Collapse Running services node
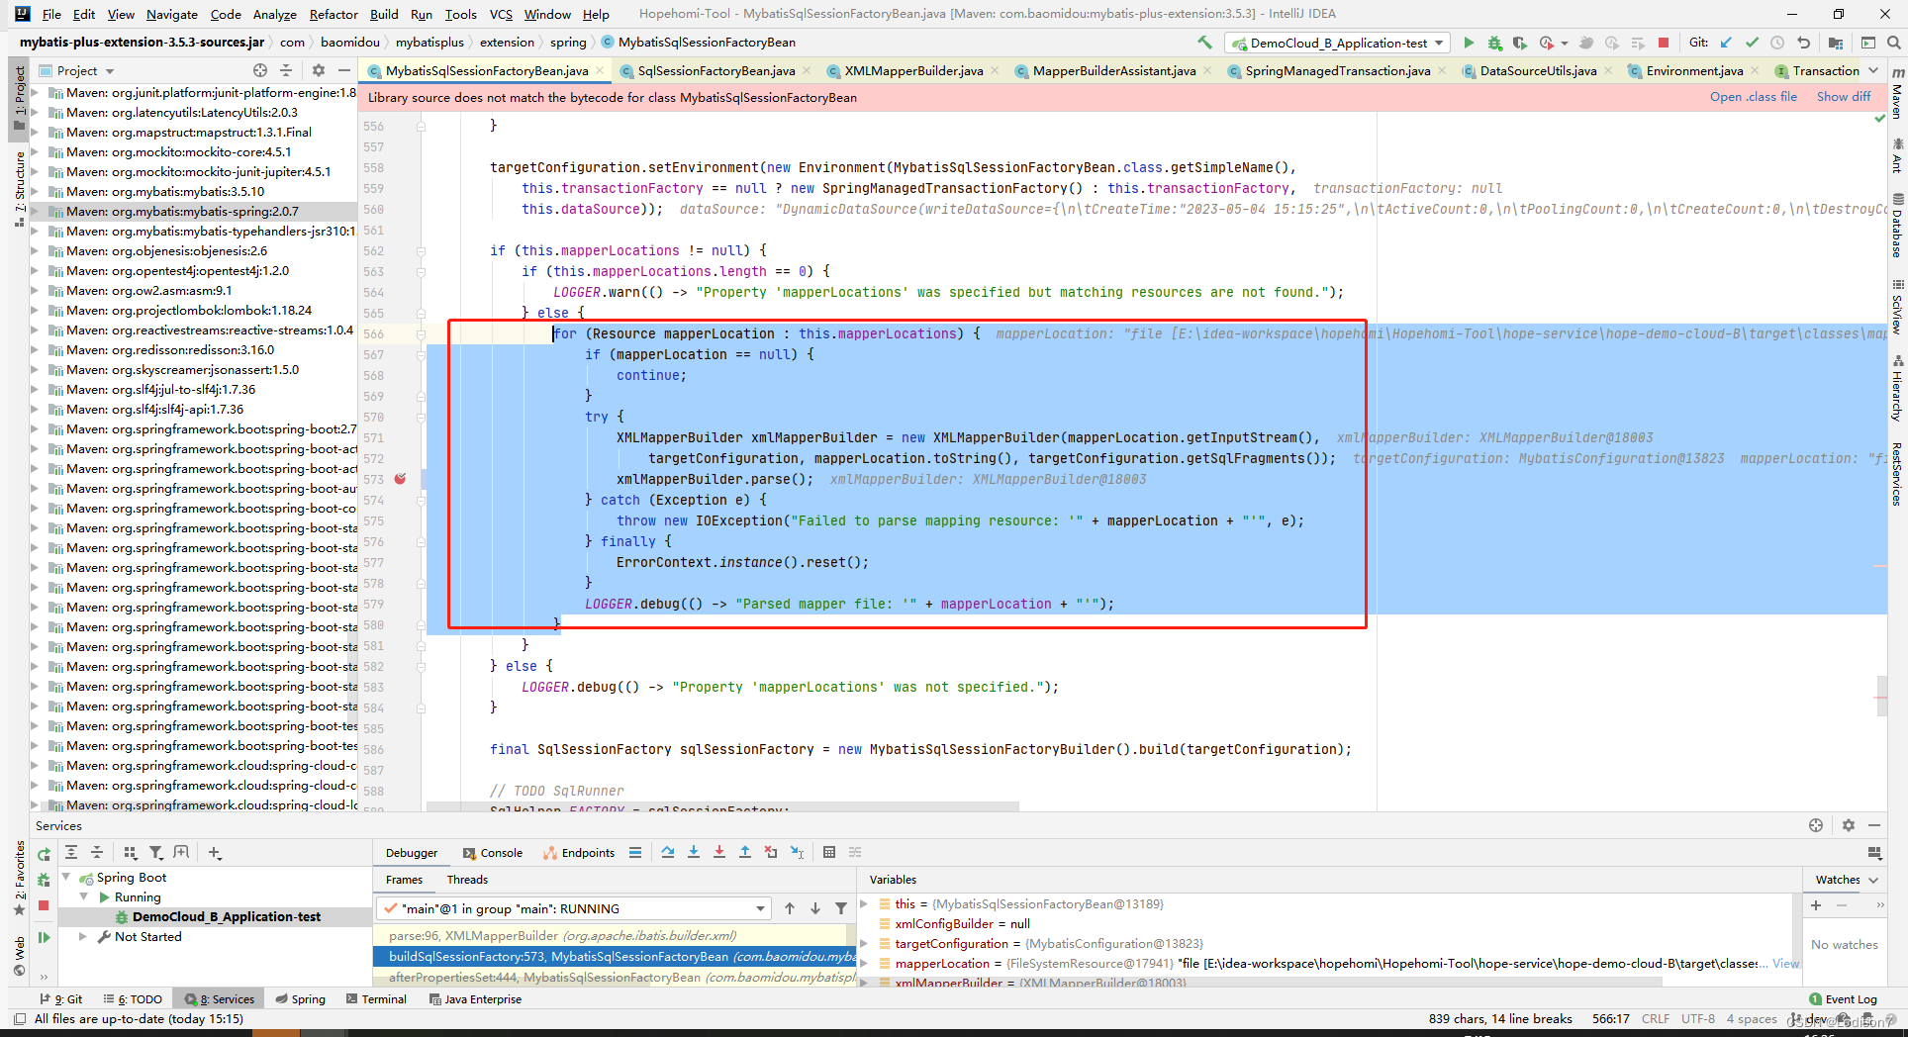This screenshot has height=1037, width=1908. click(x=84, y=896)
